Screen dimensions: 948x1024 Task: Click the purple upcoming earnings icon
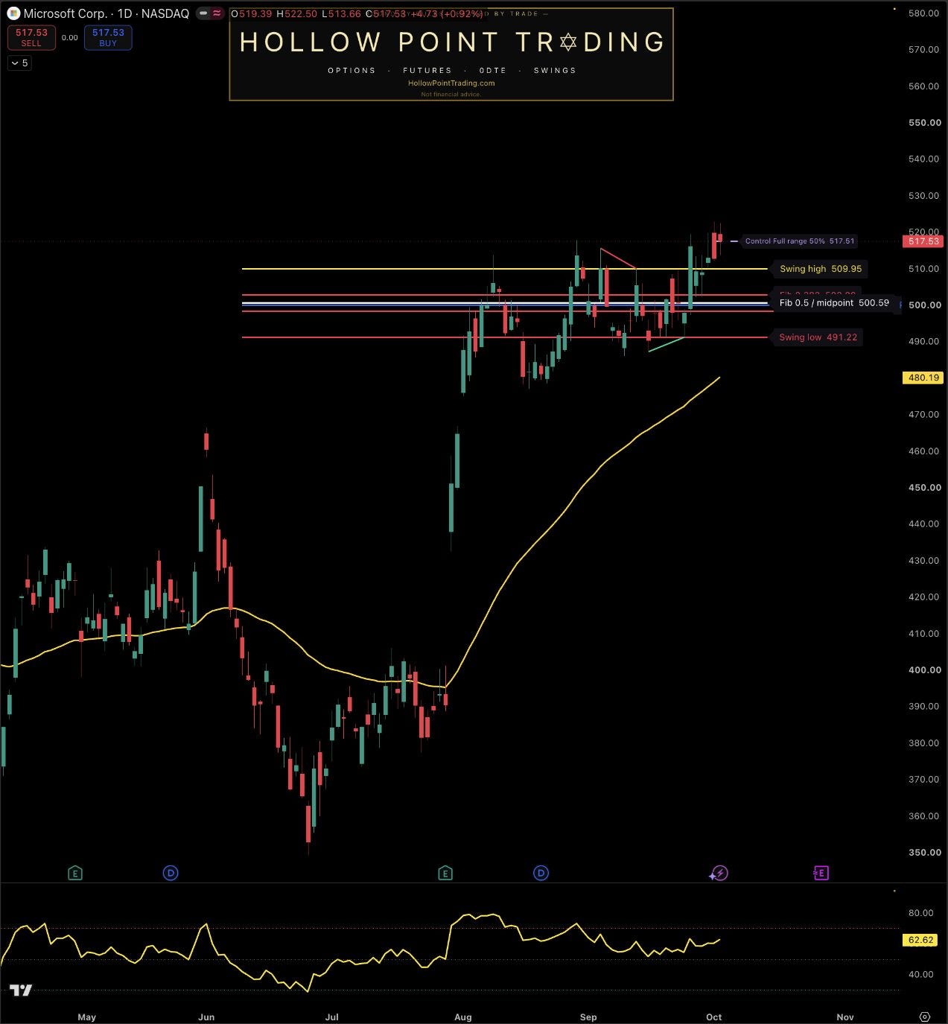(x=821, y=873)
